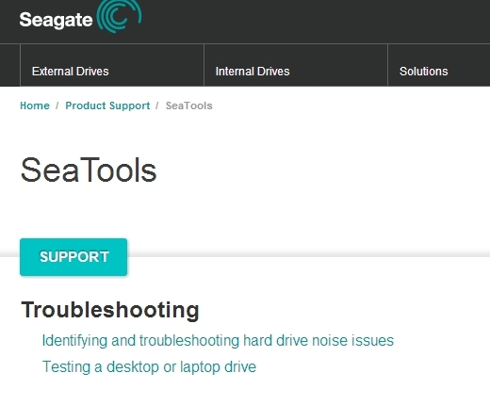Click the SeaTools breadcrumb text
Image resolution: width=490 pixels, height=405 pixels.
[189, 105]
